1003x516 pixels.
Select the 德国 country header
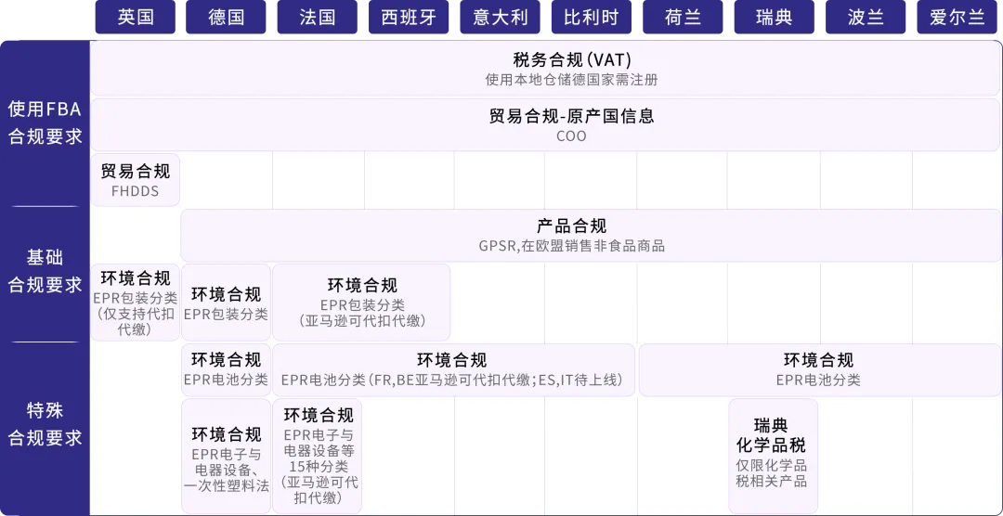coord(227,17)
